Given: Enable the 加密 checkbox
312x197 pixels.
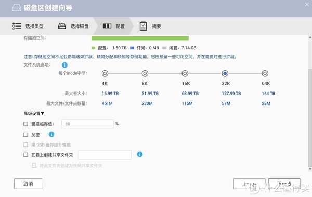Looking at the screenshot, I should 25,135.
